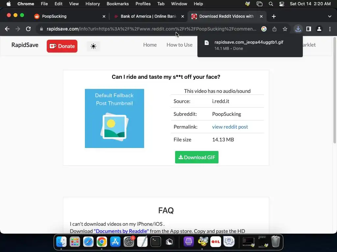This screenshot has width=337, height=252.
Task: Open the View menu
Action: click(x=74, y=4)
